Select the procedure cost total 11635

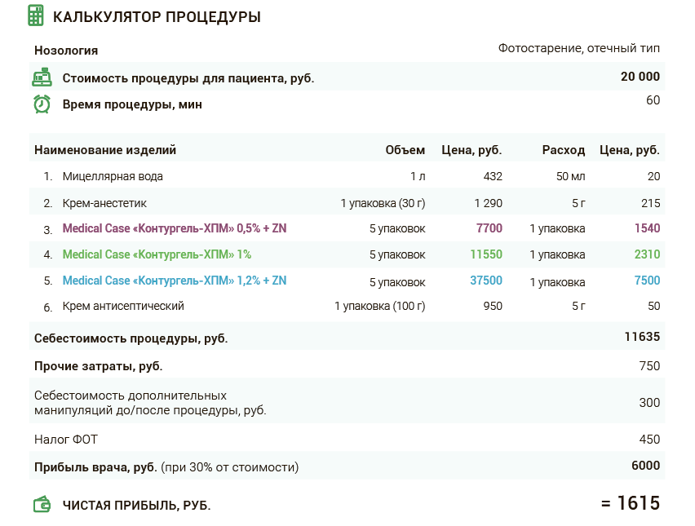click(x=642, y=337)
